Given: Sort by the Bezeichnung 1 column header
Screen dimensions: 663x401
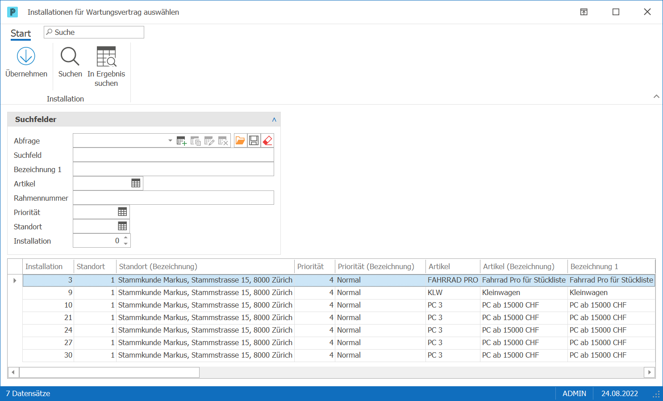Looking at the screenshot, I should pyautogui.click(x=611, y=266).
